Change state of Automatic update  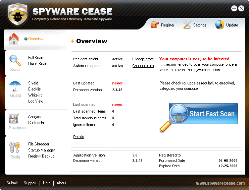[143, 66]
